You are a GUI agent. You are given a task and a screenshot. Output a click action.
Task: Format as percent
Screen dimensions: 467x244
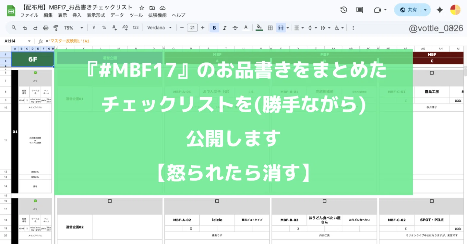tap(104, 28)
